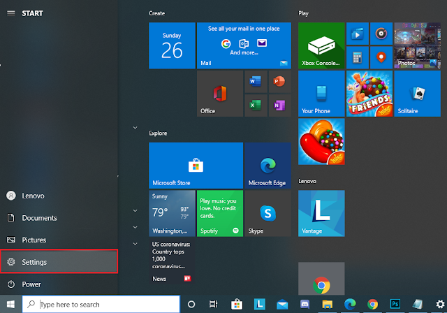Open the Power options menu
This screenshot has width=447, height=313.
tap(59, 284)
